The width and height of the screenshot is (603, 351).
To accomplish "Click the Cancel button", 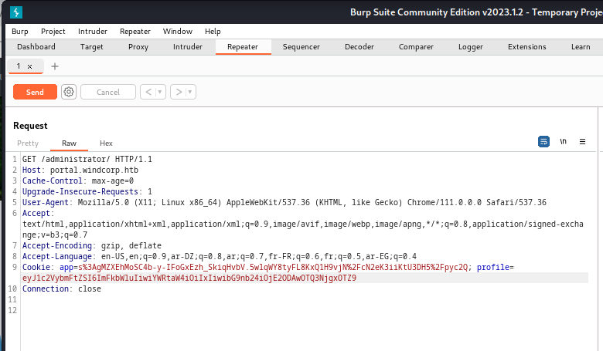I will 108,92.
